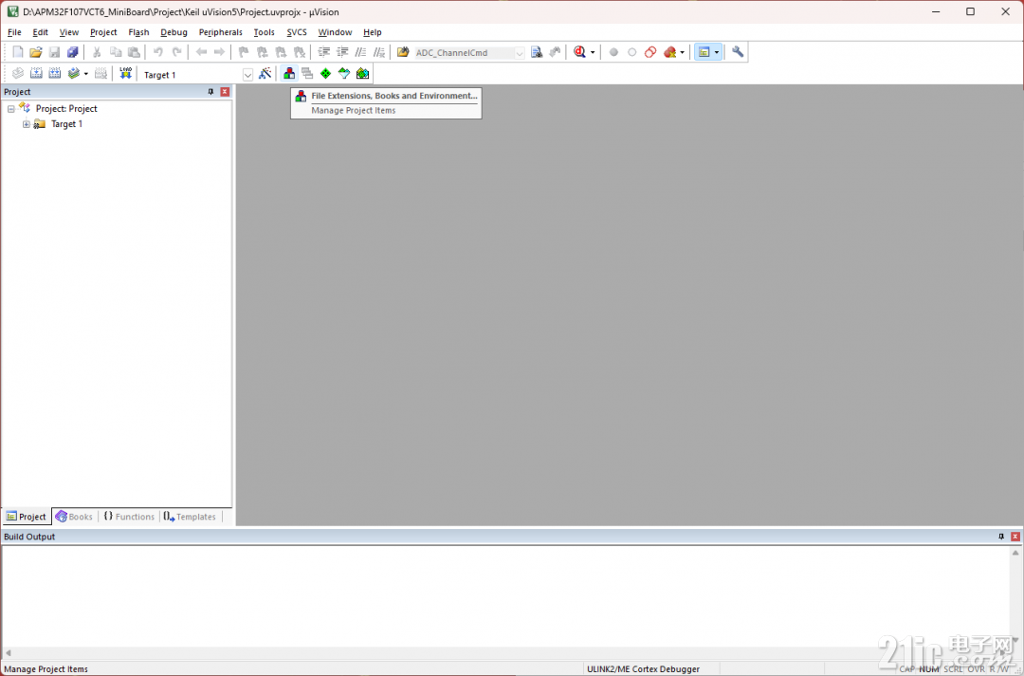This screenshot has width=1024, height=676.
Task: Switch to the Books tab
Action: (x=74, y=517)
